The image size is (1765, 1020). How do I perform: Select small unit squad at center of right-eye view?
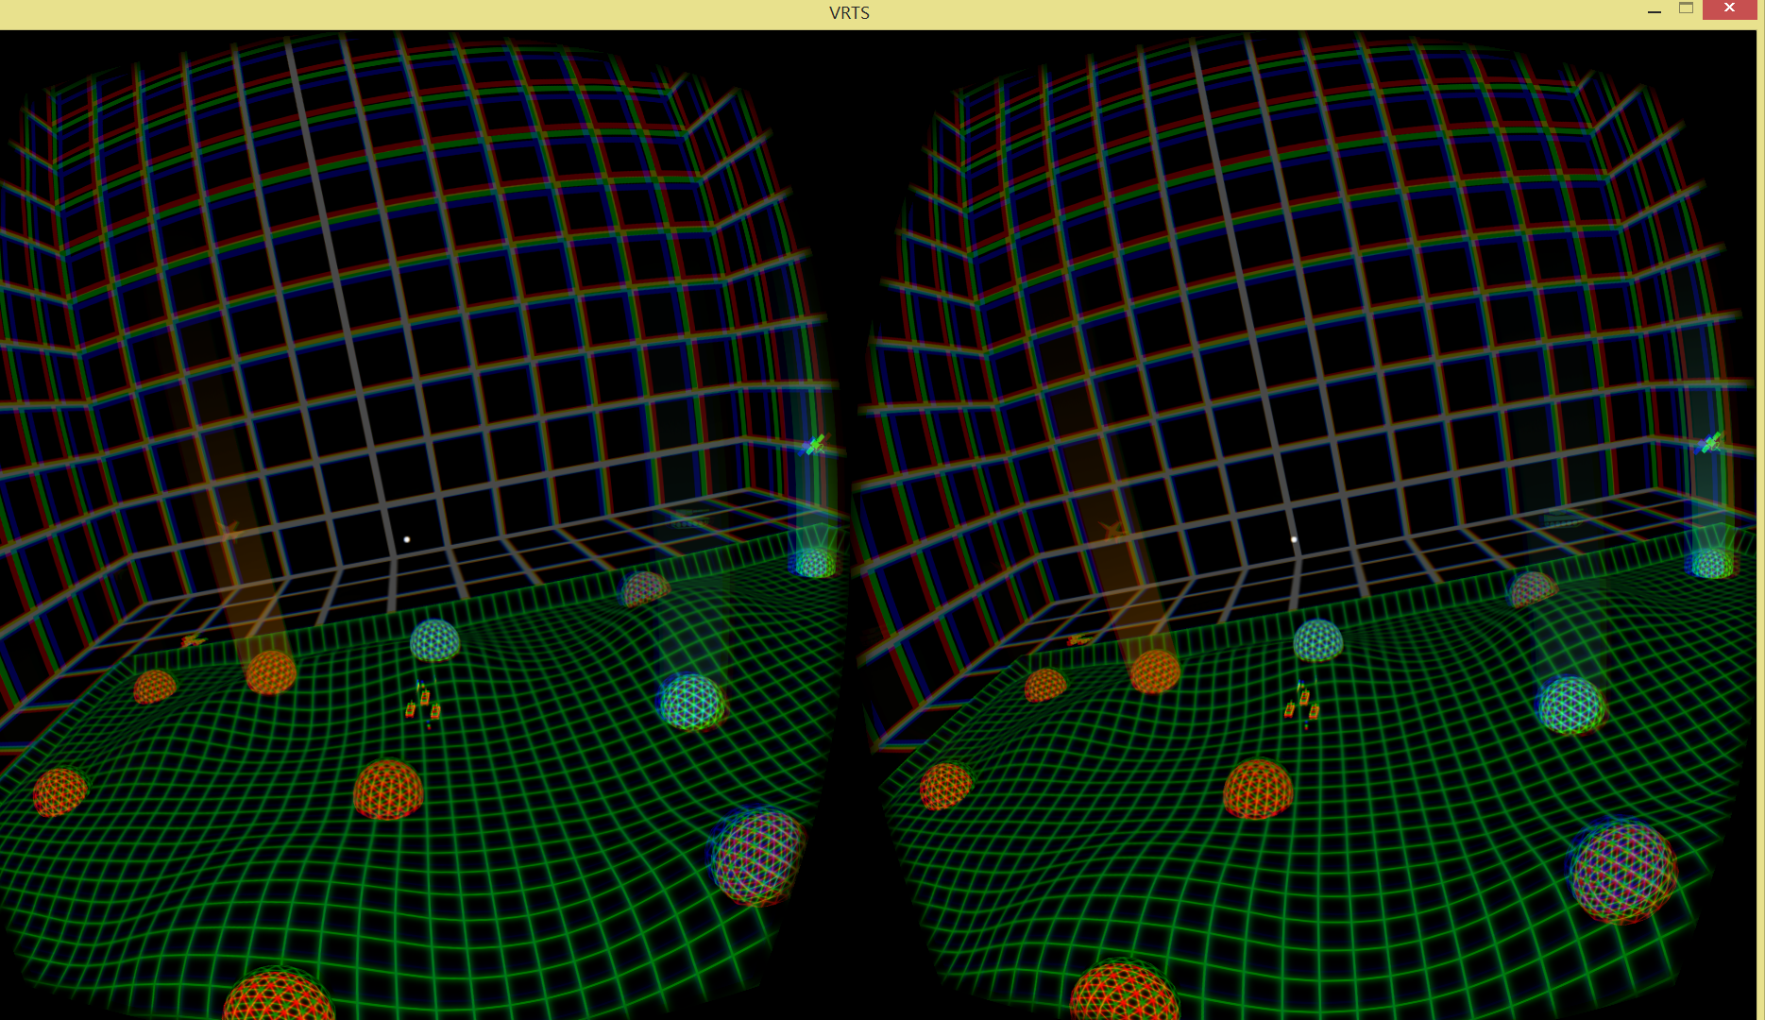(1302, 704)
